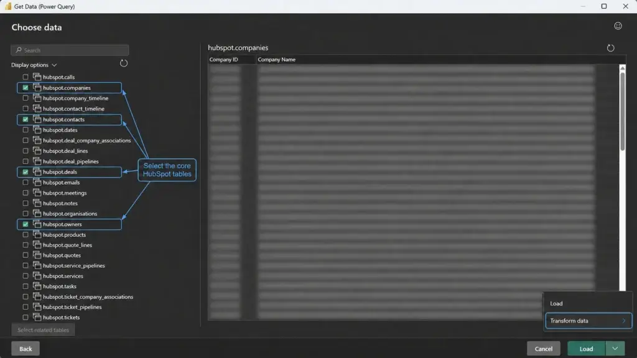
Task: Expand the Transform data submenu chevron
Action: click(x=623, y=321)
